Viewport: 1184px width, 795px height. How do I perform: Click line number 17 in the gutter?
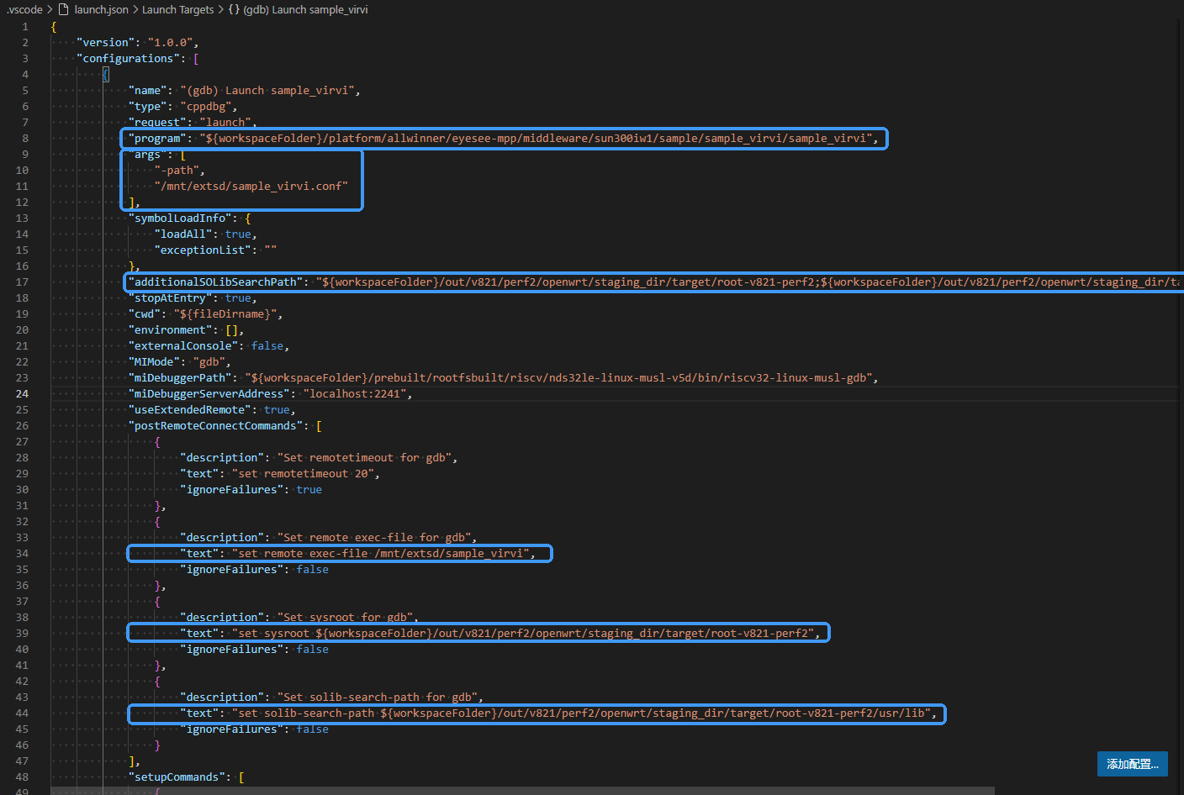pyautogui.click(x=22, y=282)
